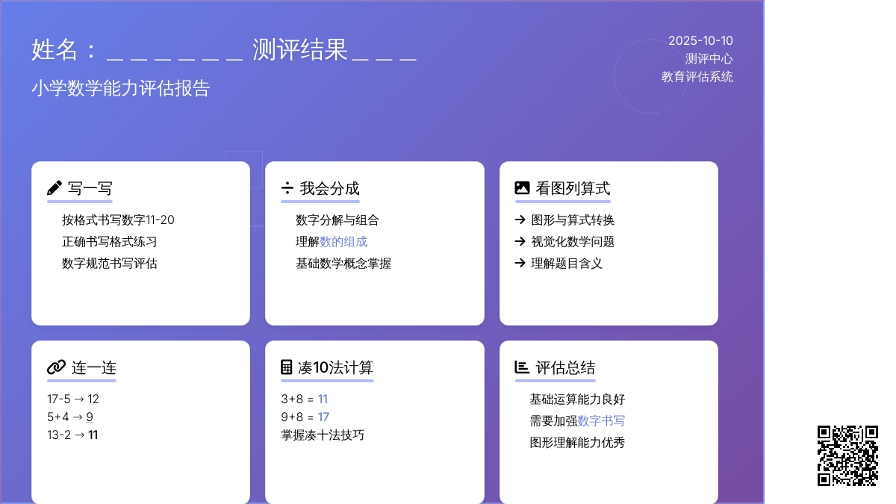Click the 小学数学能力评估报告 subtitle
The height and width of the screenshot is (504, 896).
(121, 89)
